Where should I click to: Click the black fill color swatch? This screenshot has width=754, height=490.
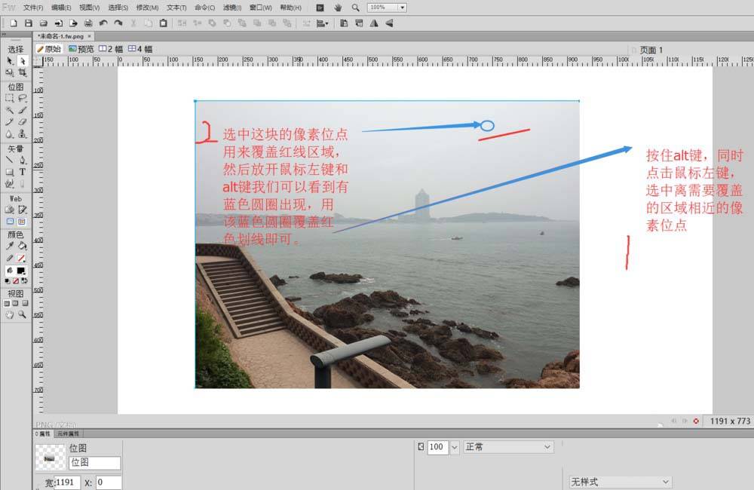click(x=21, y=270)
